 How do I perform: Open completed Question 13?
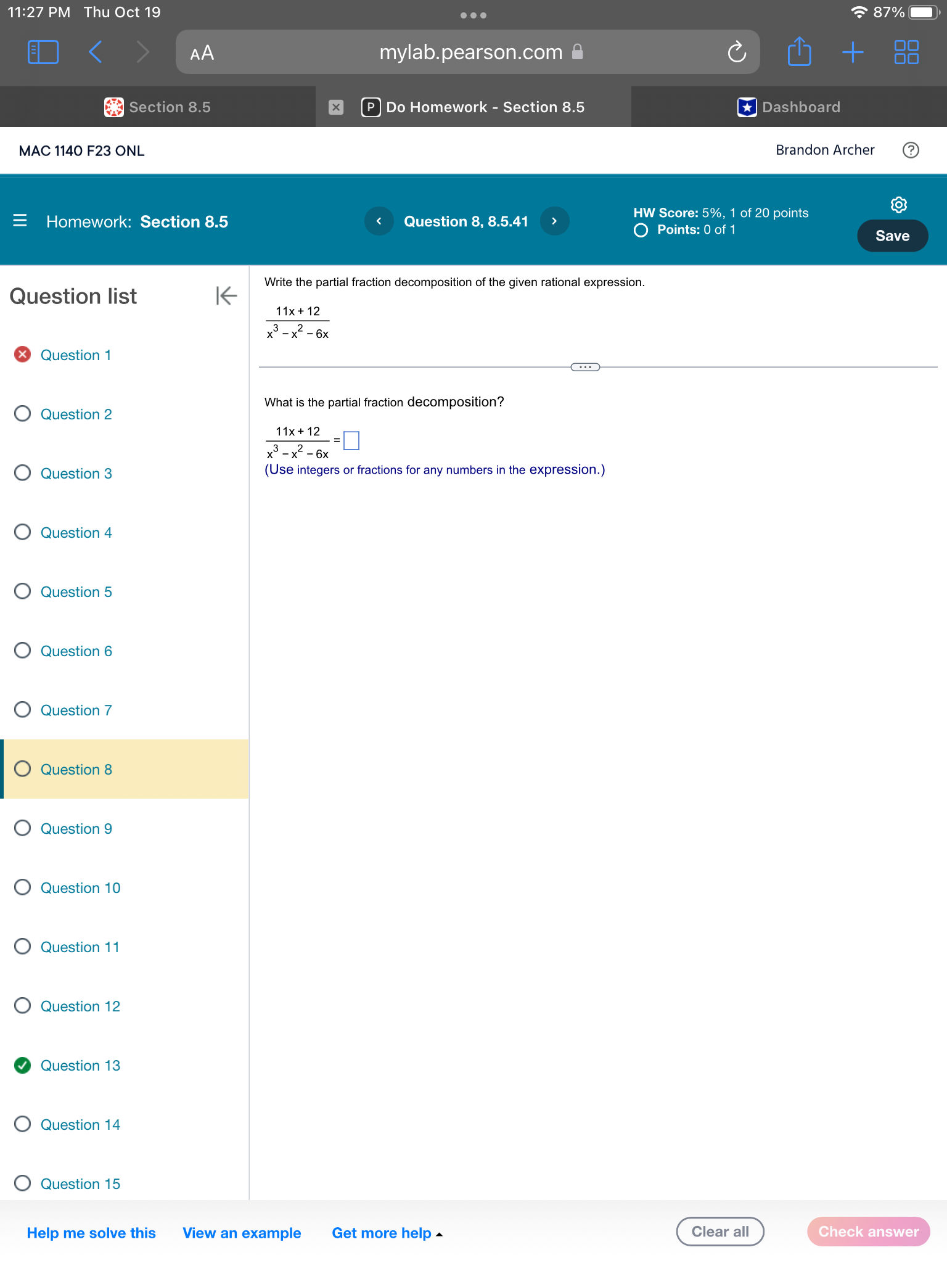point(80,1066)
